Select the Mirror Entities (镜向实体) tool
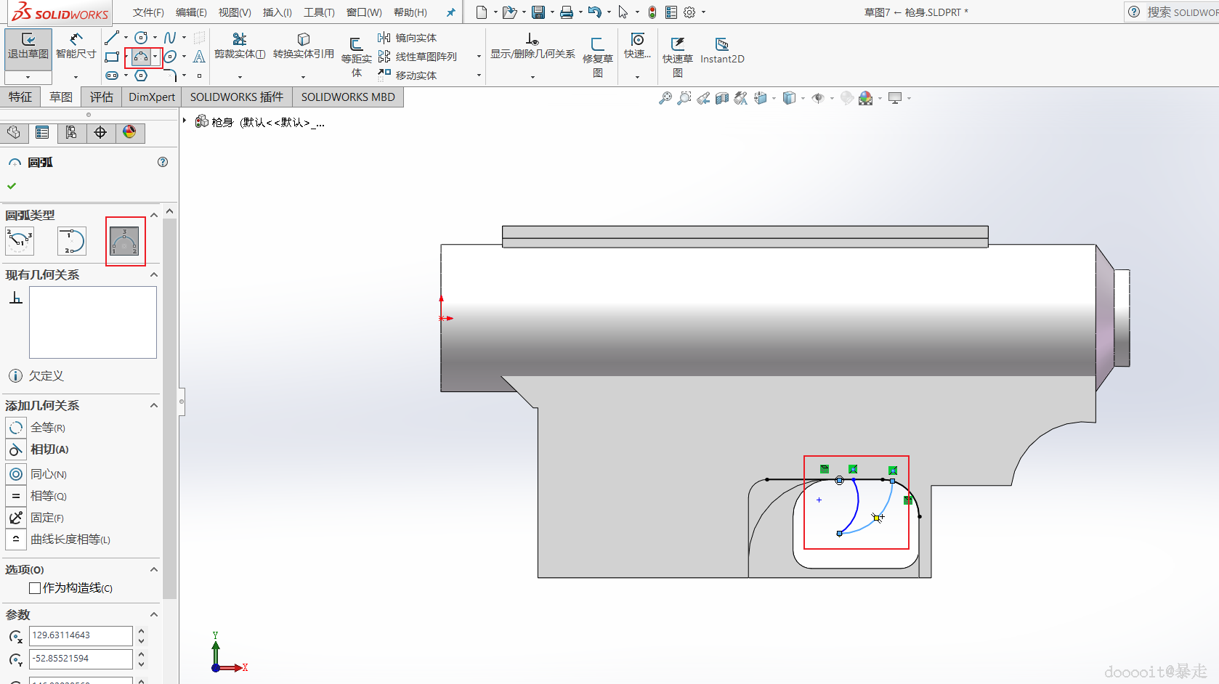This screenshot has width=1219, height=684. (408, 38)
